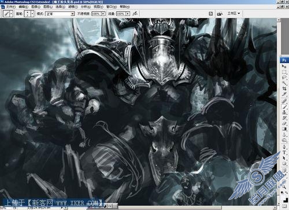Open the 分析 (Analysis) menu

[86, 7]
